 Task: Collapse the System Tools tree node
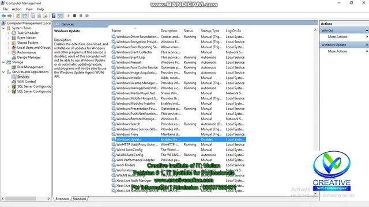[x=3, y=28]
